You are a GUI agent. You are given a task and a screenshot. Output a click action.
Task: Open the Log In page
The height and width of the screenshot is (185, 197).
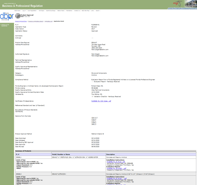pos(24,11)
